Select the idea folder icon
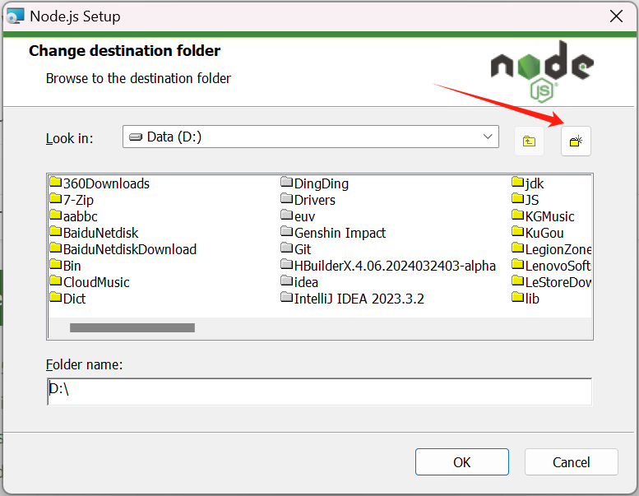Viewport: 639px width, 496px height. (287, 280)
